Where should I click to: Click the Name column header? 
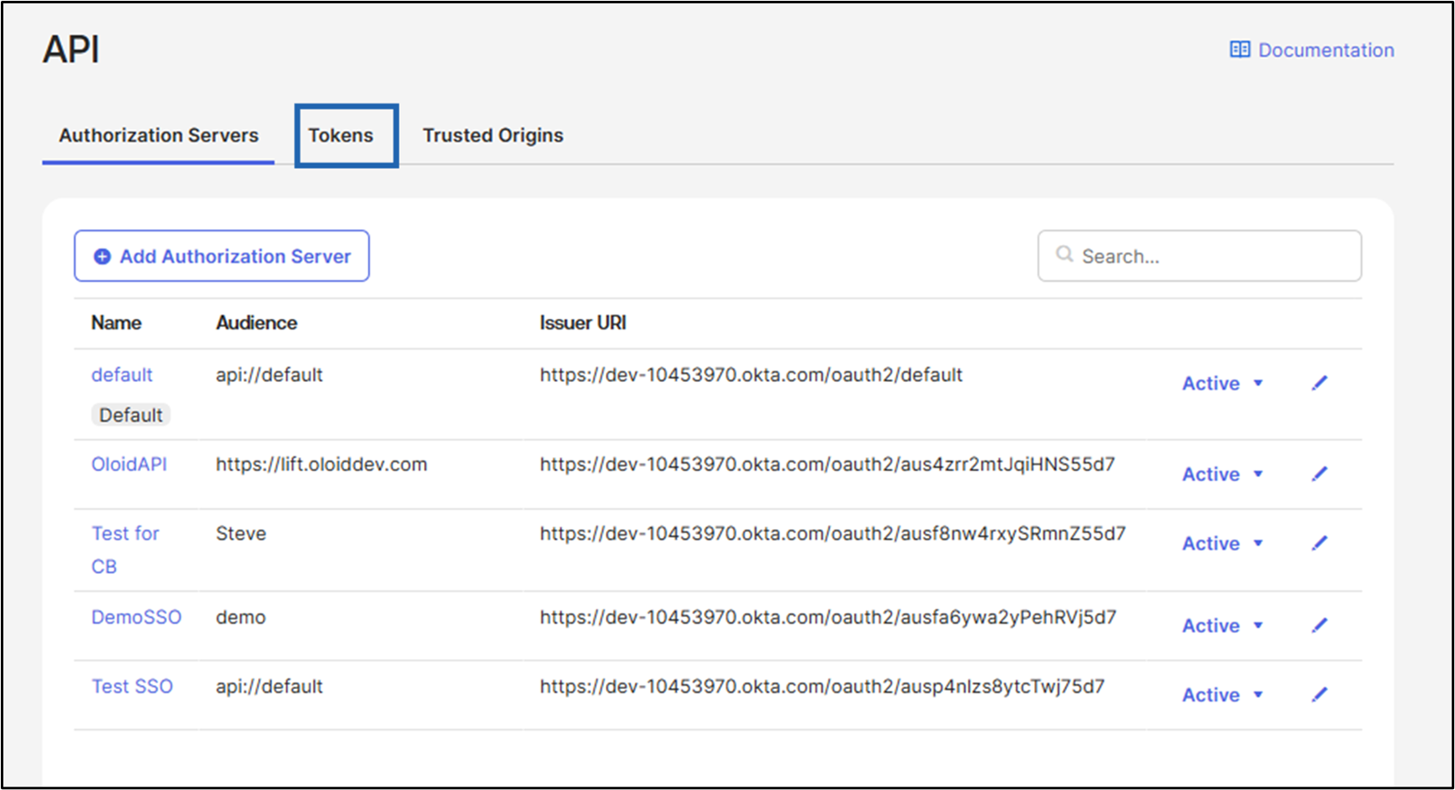click(x=116, y=323)
